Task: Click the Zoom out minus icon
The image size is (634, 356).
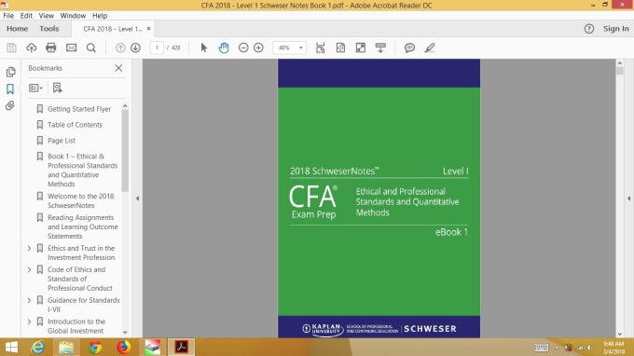Action: click(243, 48)
